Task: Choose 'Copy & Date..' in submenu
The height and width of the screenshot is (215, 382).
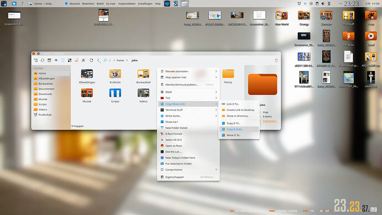Action: point(239,129)
